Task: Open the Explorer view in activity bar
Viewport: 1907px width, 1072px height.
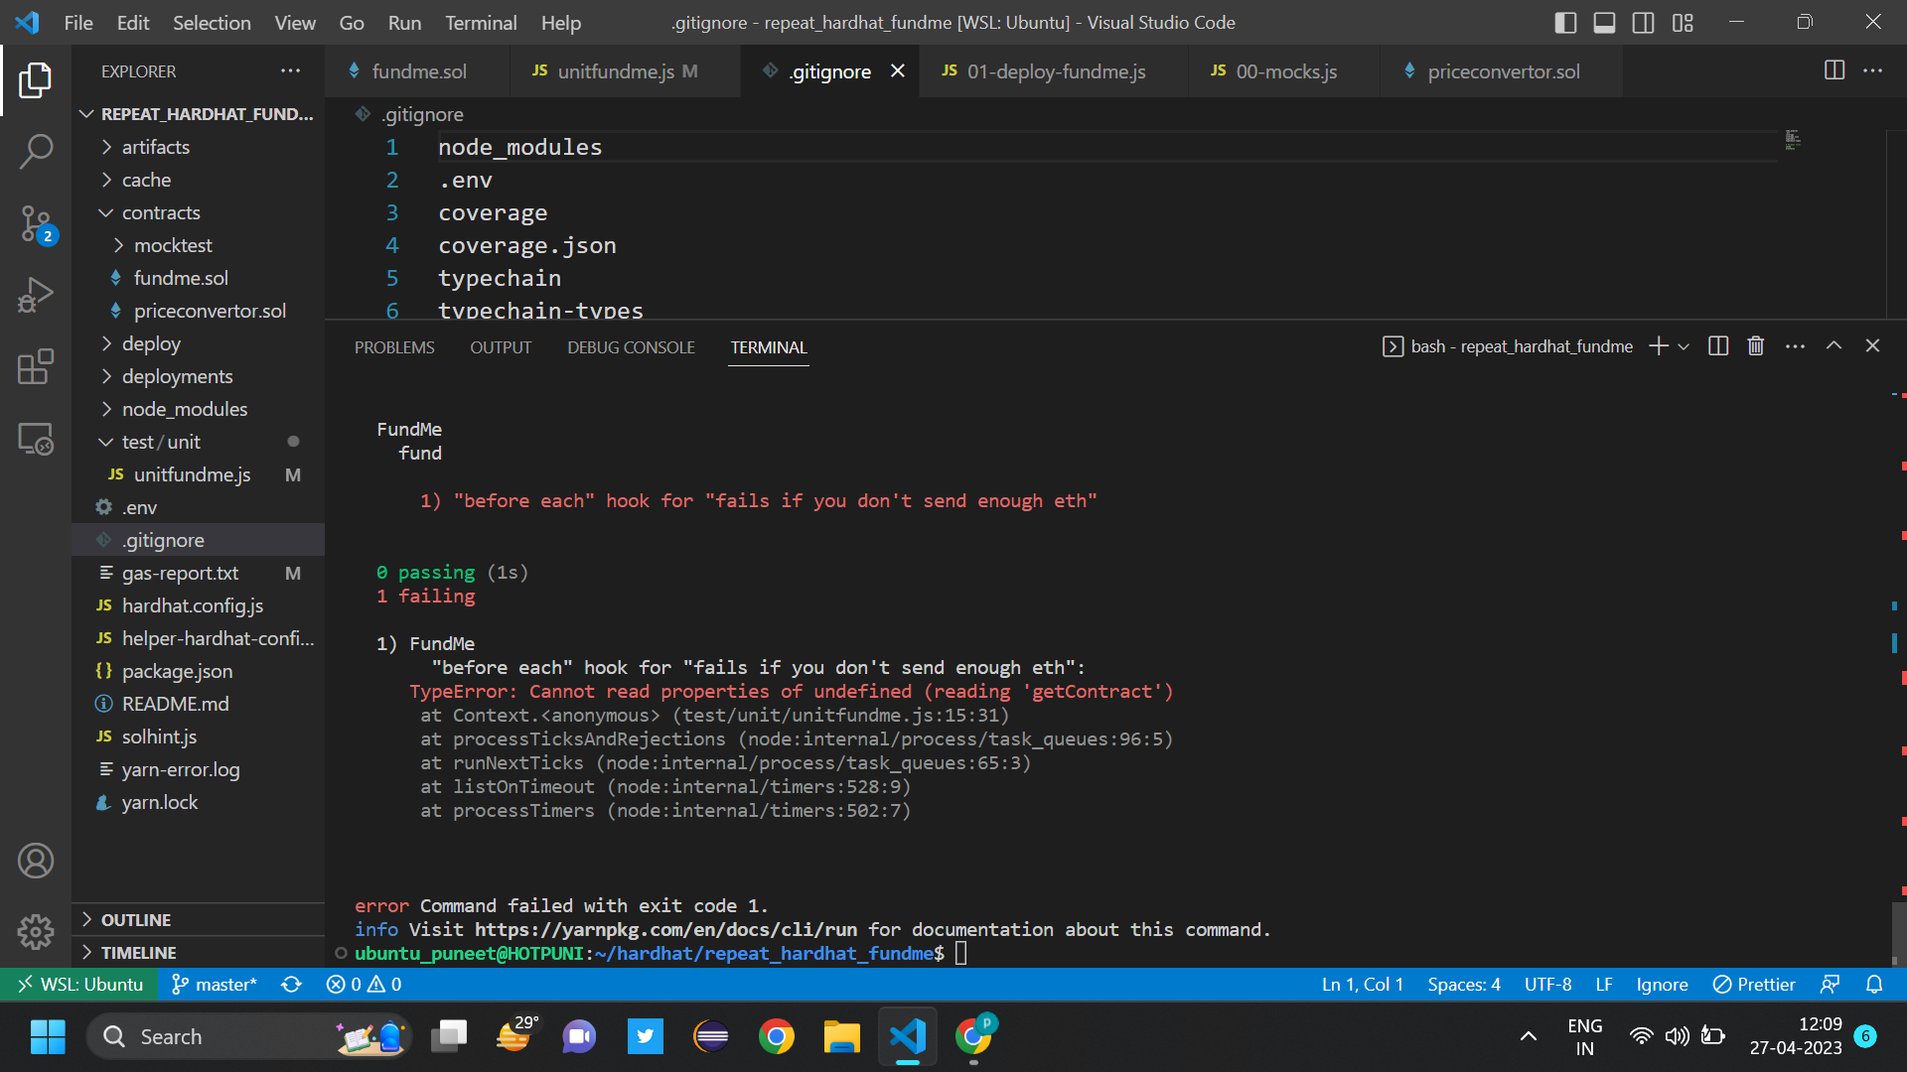Action: [x=36, y=80]
